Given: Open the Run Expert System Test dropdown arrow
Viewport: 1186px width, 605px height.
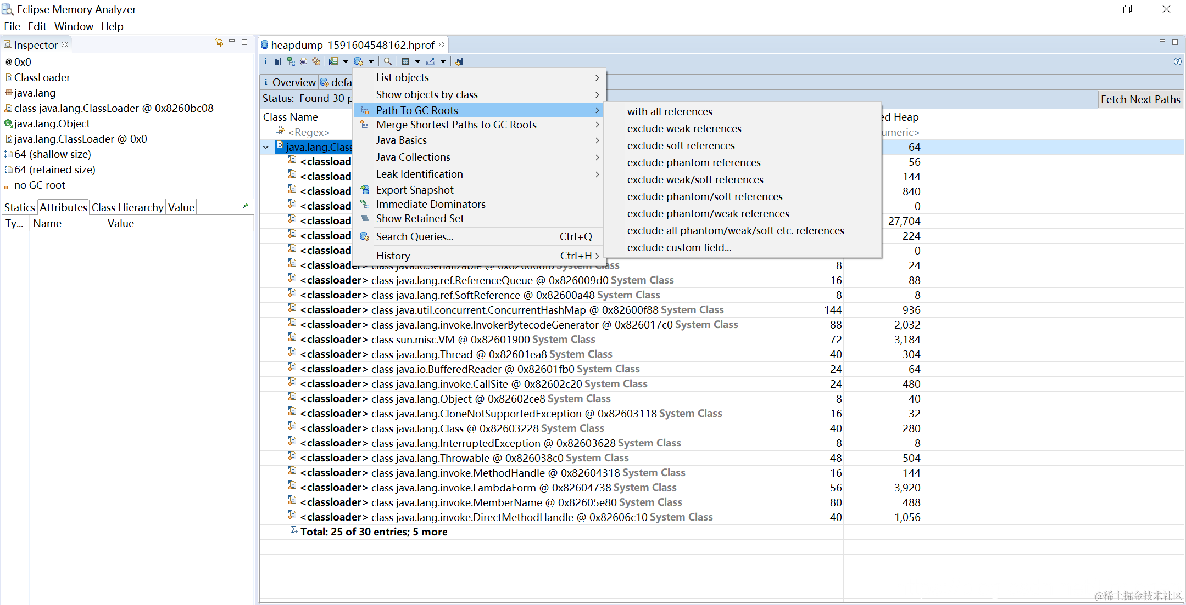Looking at the screenshot, I should tap(346, 61).
